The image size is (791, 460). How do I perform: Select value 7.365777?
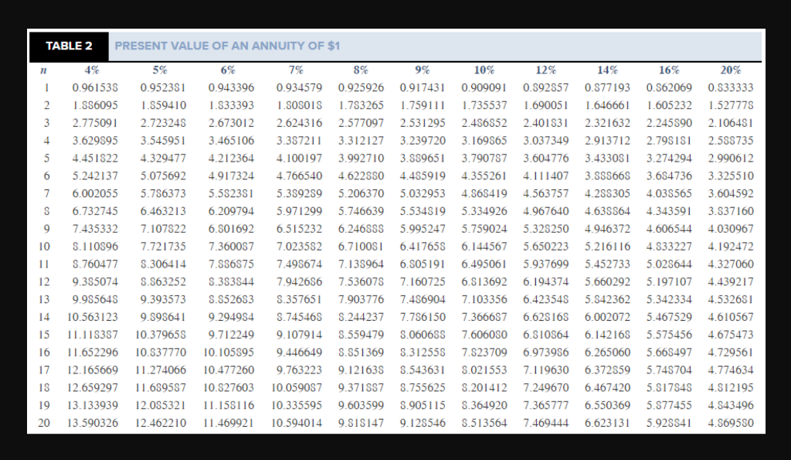(546, 405)
